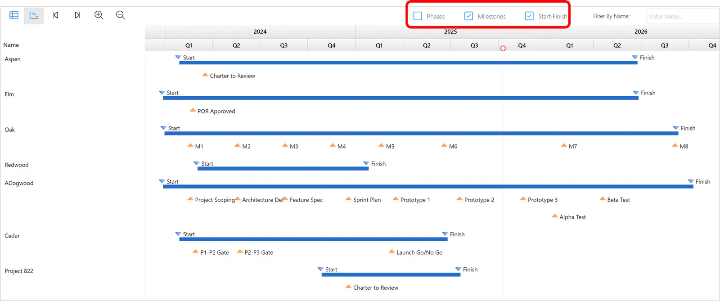Uncheck the Milestones checkbox
Screen dimensions: 720x301
468,16
